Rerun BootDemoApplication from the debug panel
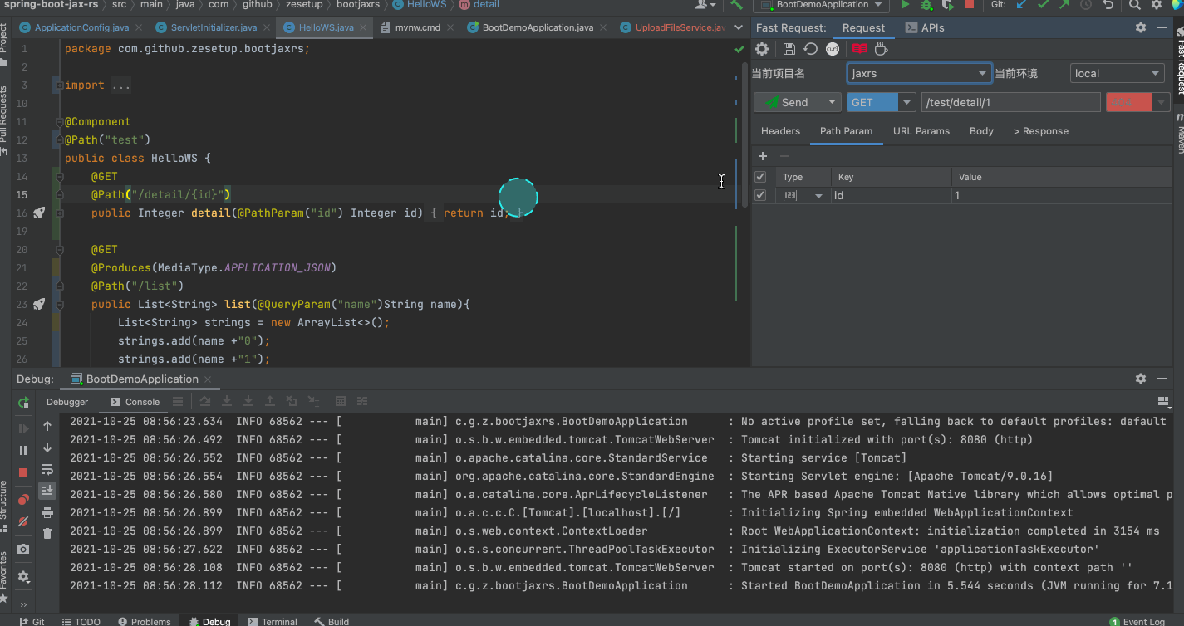 (x=23, y=402)
